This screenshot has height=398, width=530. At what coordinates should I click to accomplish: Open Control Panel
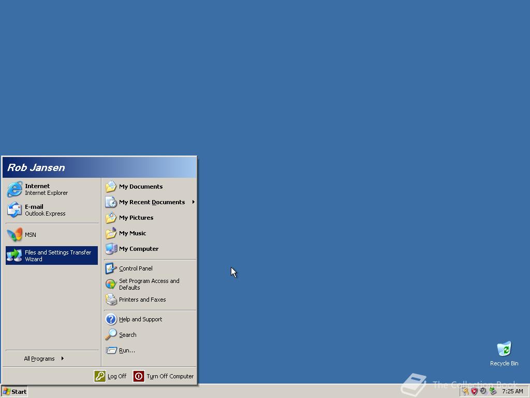tap(150, 268)
